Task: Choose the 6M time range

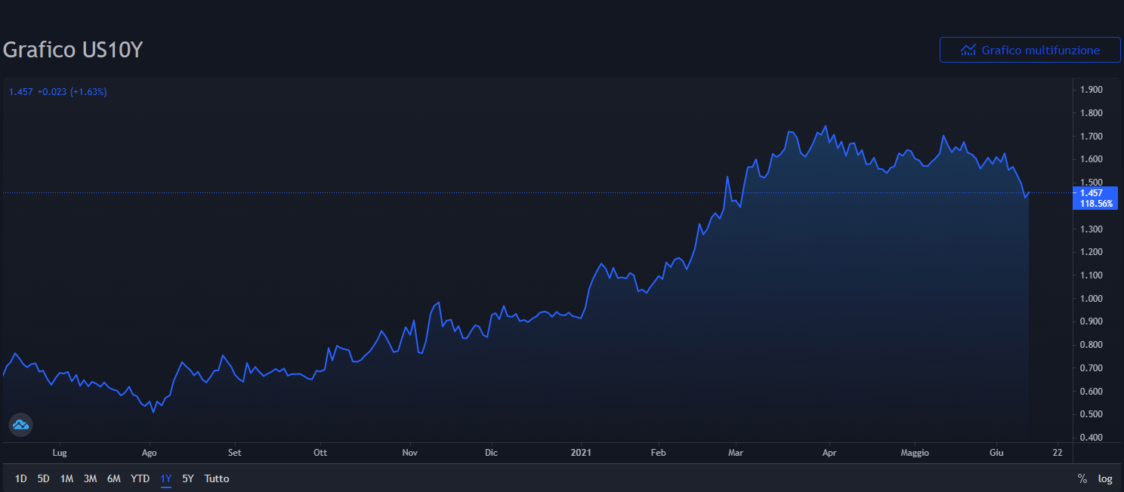Action: click(x=114, y=478)
